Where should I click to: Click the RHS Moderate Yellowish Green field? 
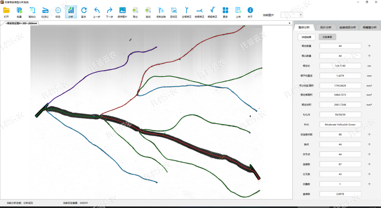pos(340,124)
